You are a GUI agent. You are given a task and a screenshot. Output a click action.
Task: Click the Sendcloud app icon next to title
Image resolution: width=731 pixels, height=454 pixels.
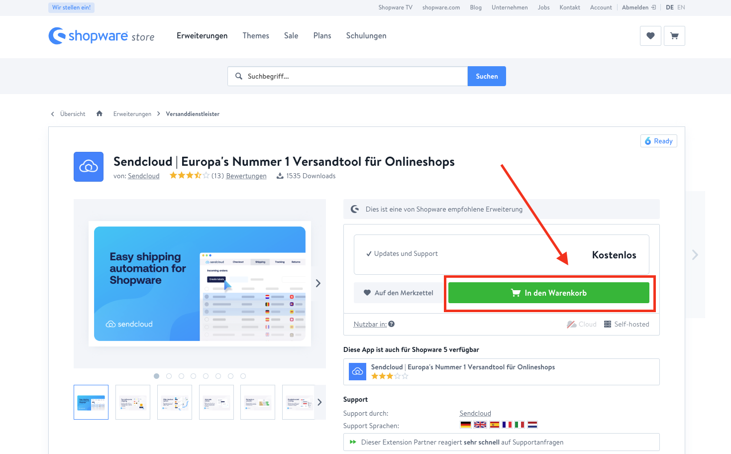[89, 167]
